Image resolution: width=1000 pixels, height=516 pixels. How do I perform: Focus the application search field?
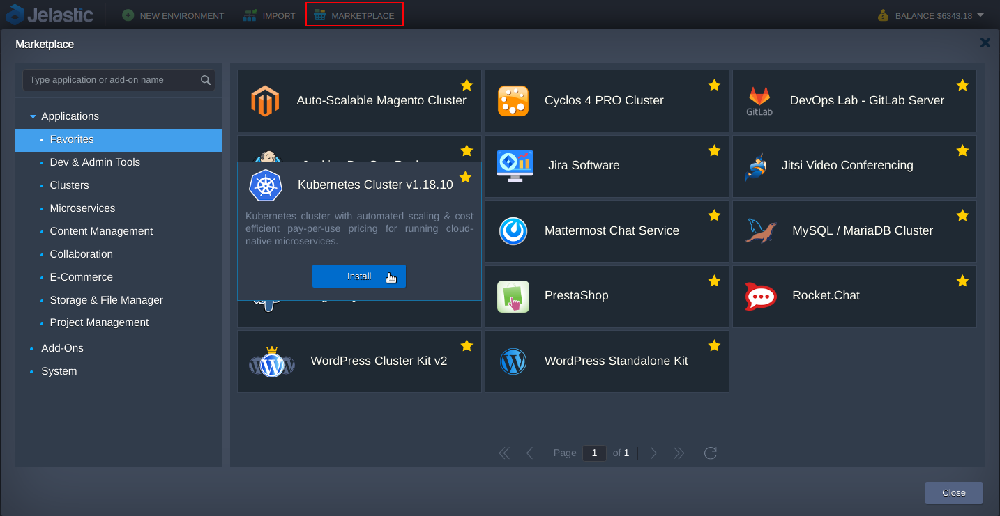point(119,80)
